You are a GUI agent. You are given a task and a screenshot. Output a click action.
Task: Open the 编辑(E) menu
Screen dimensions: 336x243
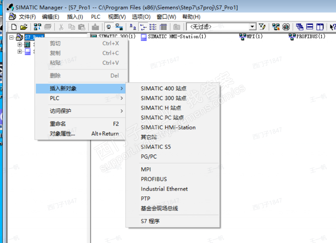51,17
